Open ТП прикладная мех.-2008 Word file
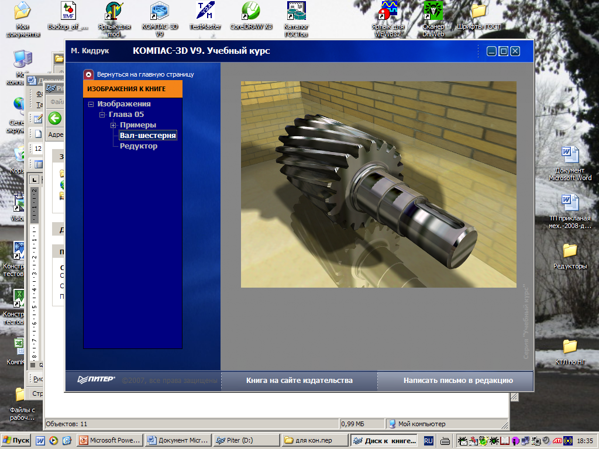Screen dimensions: 599x449 pos(570,212)
